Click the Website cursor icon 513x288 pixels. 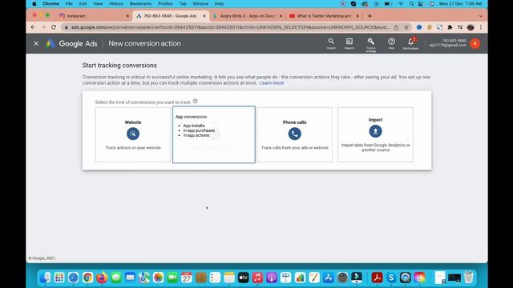[133, 134]
